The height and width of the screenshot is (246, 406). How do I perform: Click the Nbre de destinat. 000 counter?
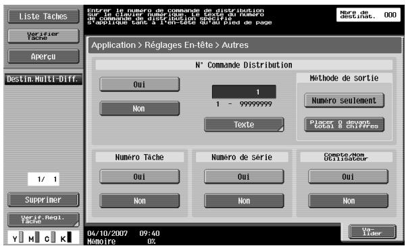pyautogui.click(x=368, y=15)
